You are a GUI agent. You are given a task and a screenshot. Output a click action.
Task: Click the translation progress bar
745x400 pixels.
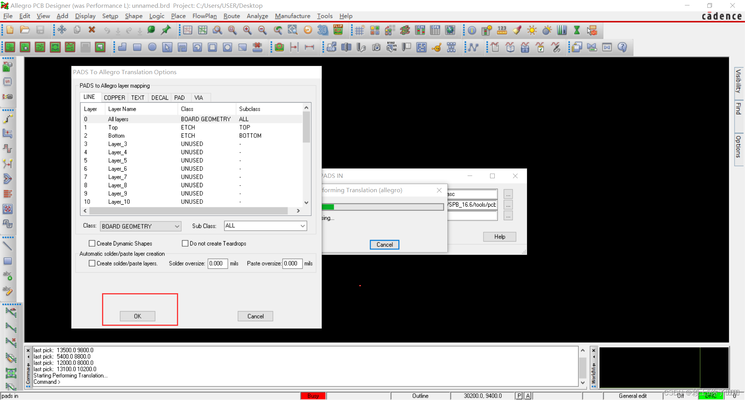383,207
